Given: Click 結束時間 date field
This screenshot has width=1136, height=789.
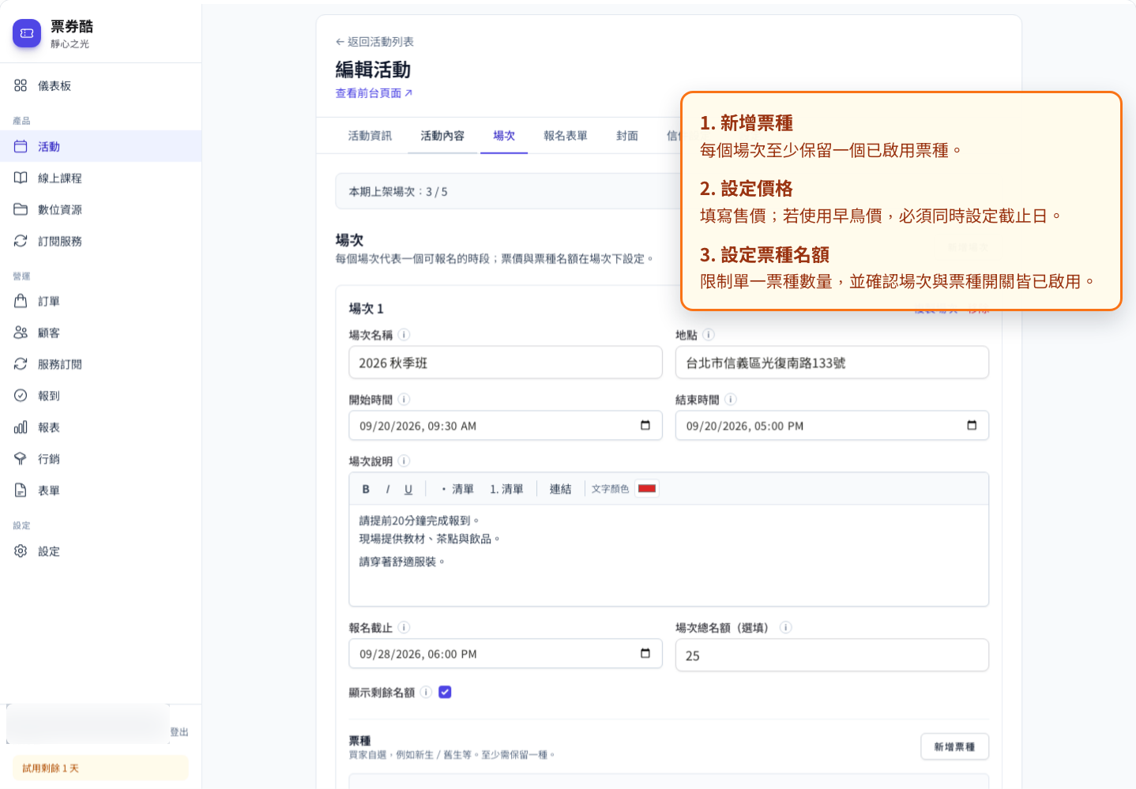Looking at the screenshot, I should pyautogui.click(x=832, y=426).
